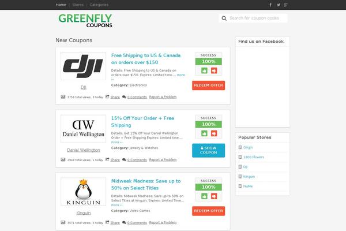Open 0 Comments on the DJI coupon
Image resolution: width=346 pixels, height=231 pixels.
137,97
